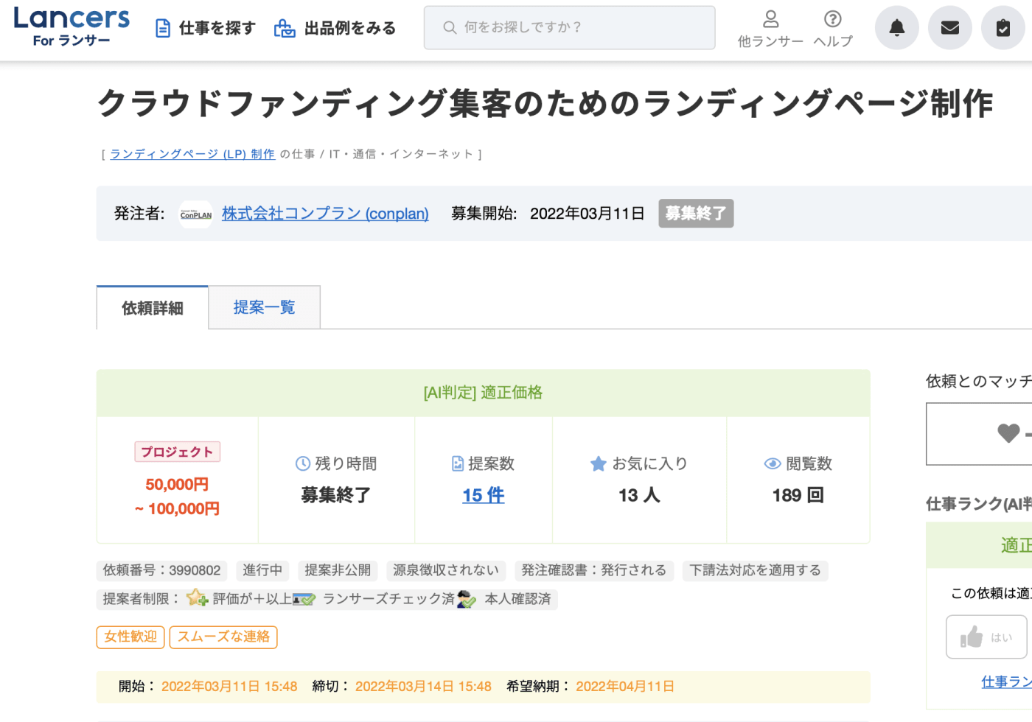Open 出品例をみる menu
Viewport: 1032px width, 722px height.
click(x=335, y=28)
